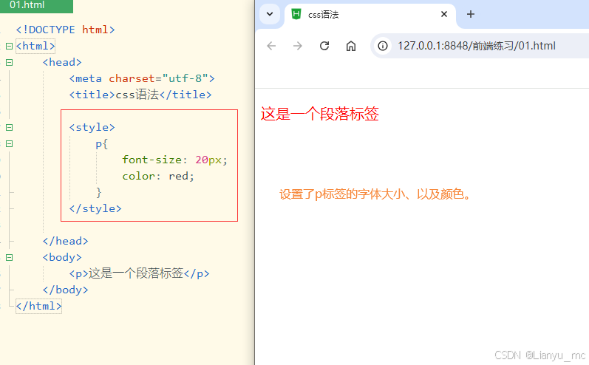Collapse the html tag fold marker
Viewport: 589px width, 365px height.
pos(10,47)
